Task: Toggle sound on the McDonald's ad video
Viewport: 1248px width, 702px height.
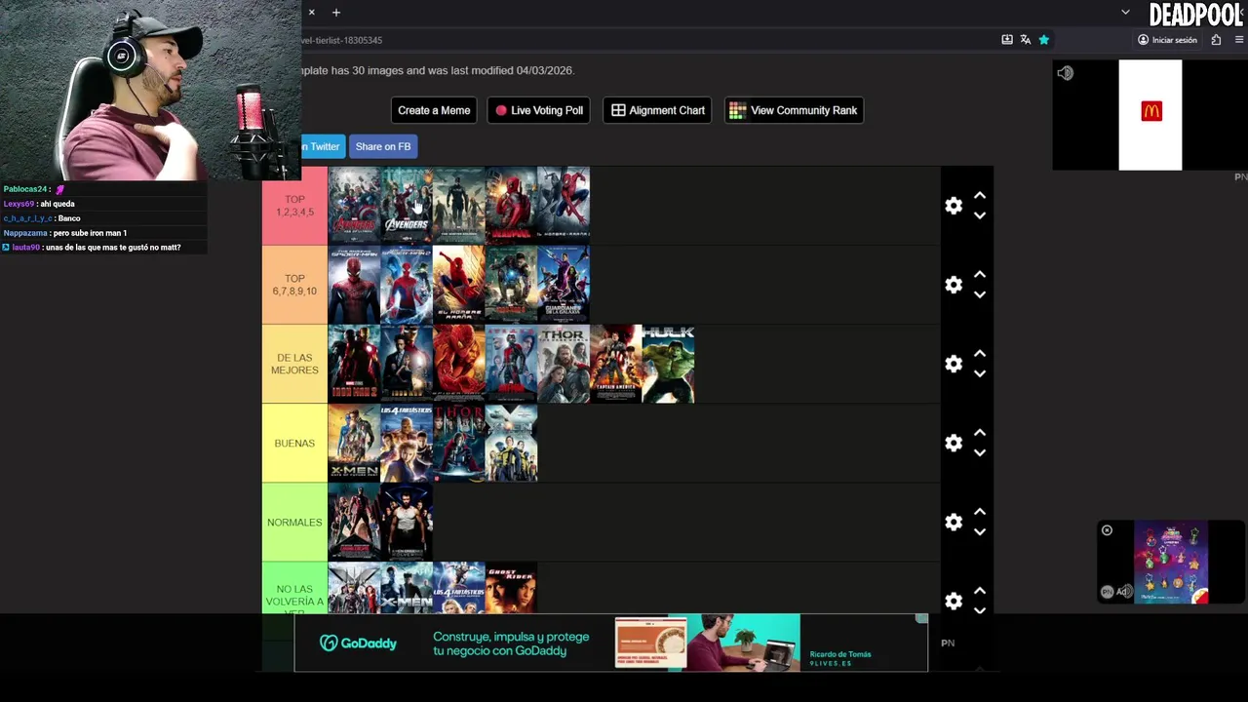Action: (x=1066, y=73)
